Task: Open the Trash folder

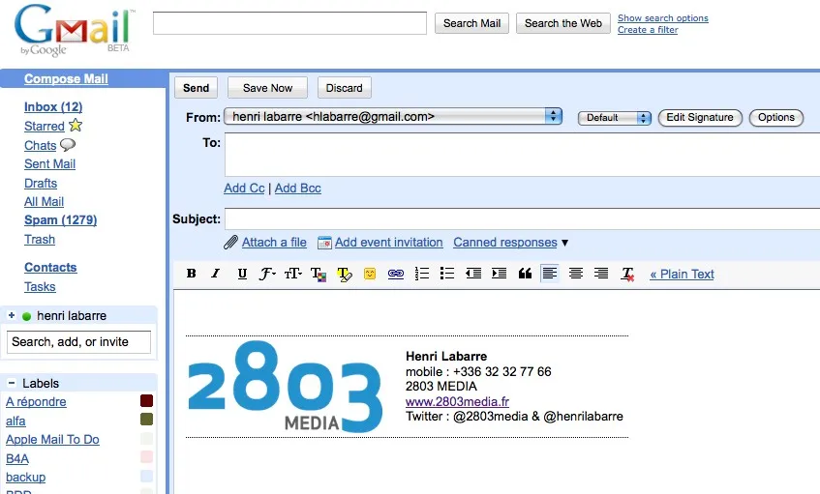Action: [40, 239]
